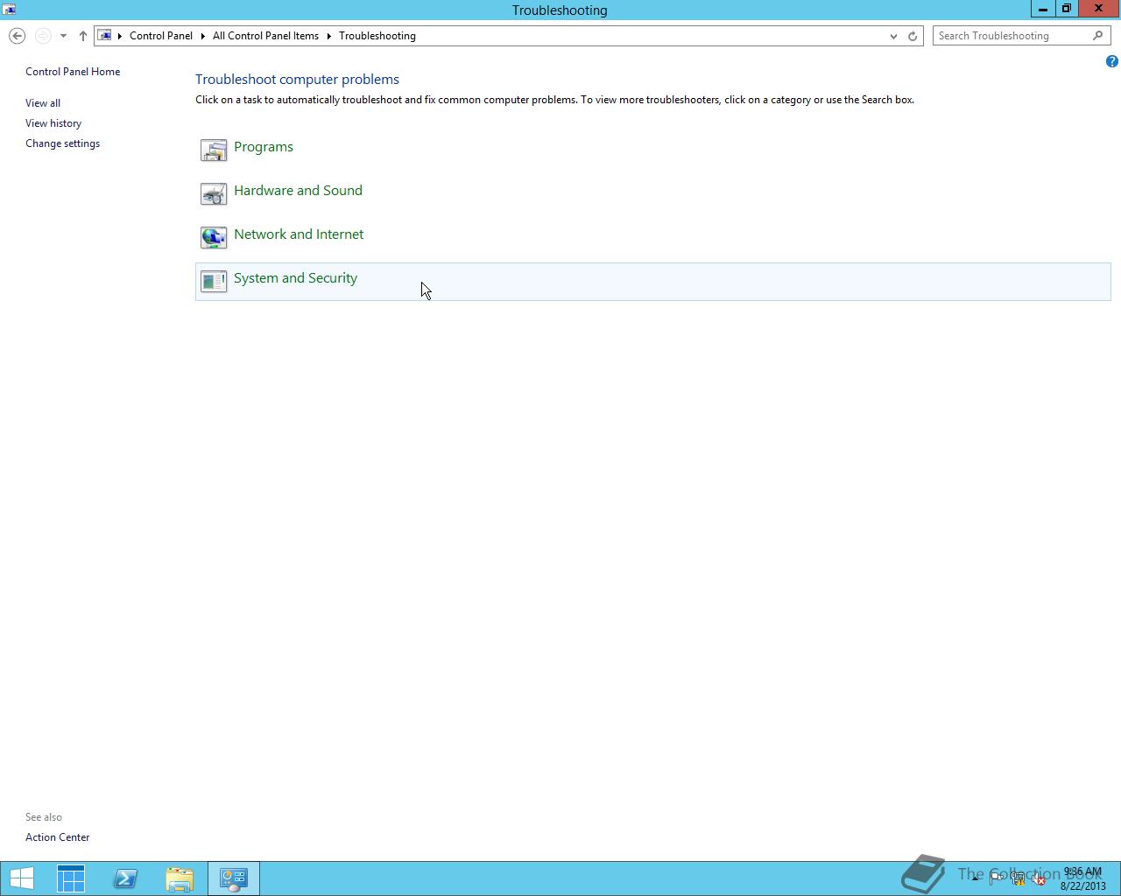The height and width of the screenshot is (896, 1121).
Task: Click the Programs troubleshooter icon
Action: (x=213, y=150)
